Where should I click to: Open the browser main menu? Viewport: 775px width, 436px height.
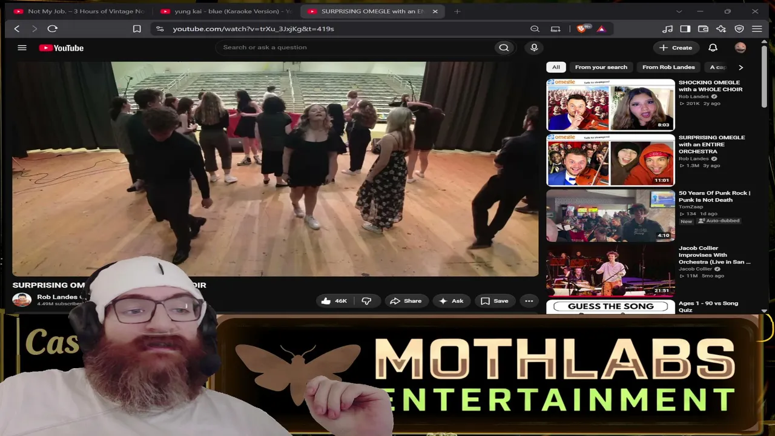point(757,28)
